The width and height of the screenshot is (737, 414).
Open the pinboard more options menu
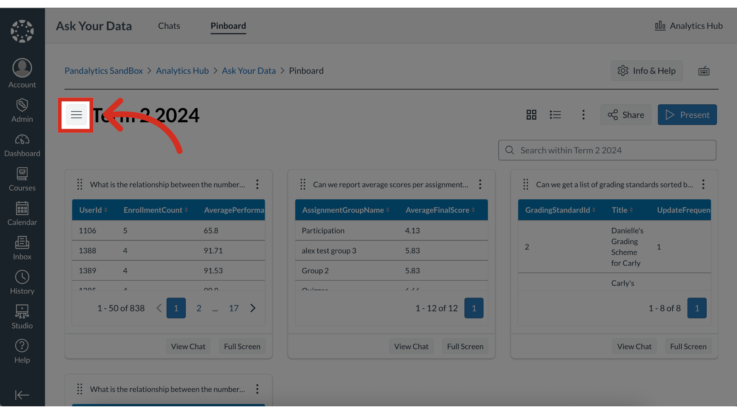[x=583, y=115]
